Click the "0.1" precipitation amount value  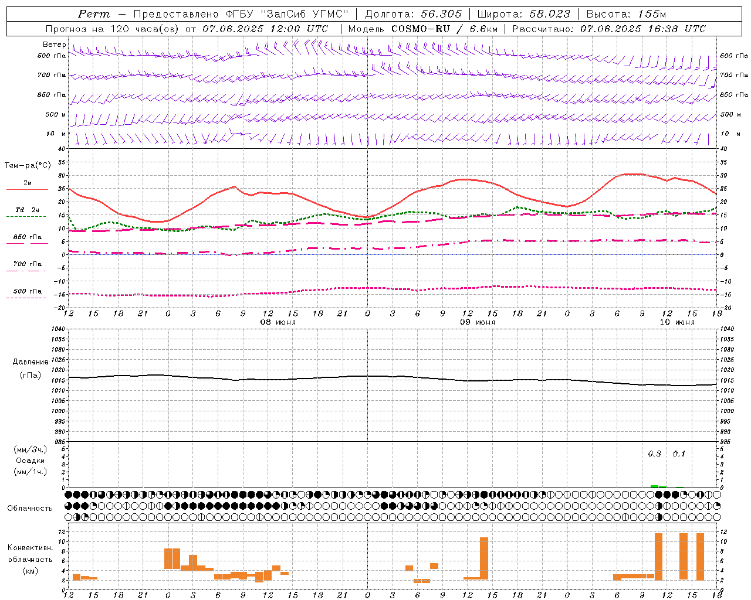[679, 454]
